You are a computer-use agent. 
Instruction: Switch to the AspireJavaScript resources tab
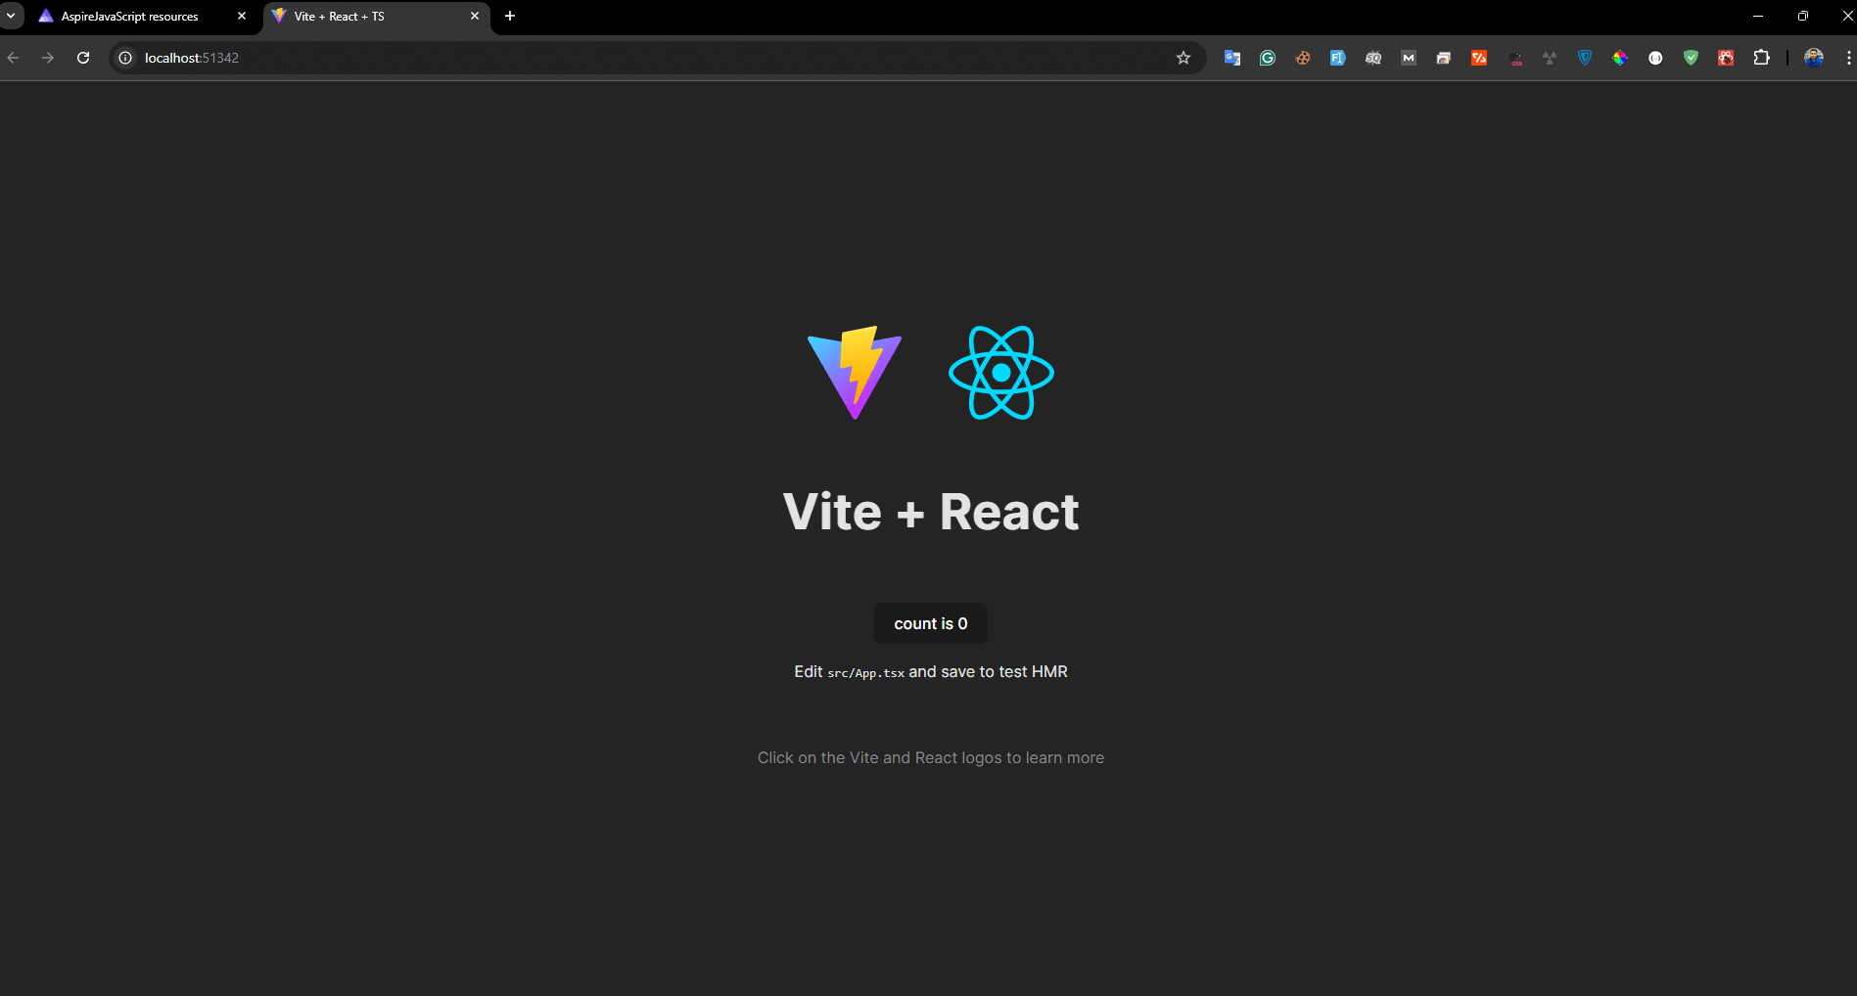(x=127, y=16)
